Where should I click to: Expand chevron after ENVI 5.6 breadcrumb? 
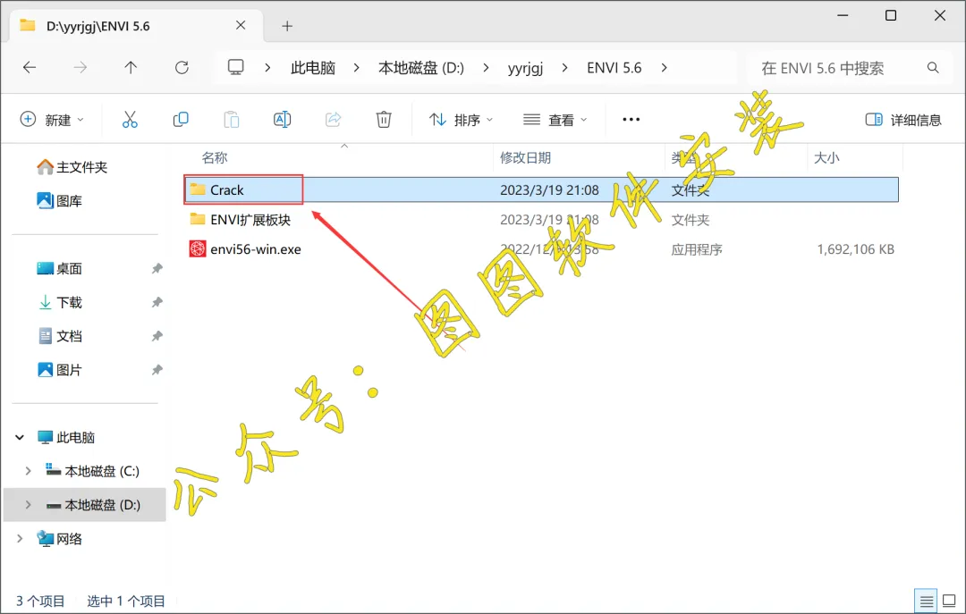[x=664, y=68]
